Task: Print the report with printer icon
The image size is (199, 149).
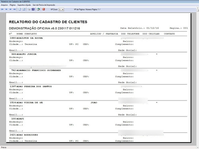Action: 29,10
